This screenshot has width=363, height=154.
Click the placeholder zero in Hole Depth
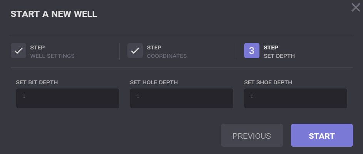(x=138, y=97)
